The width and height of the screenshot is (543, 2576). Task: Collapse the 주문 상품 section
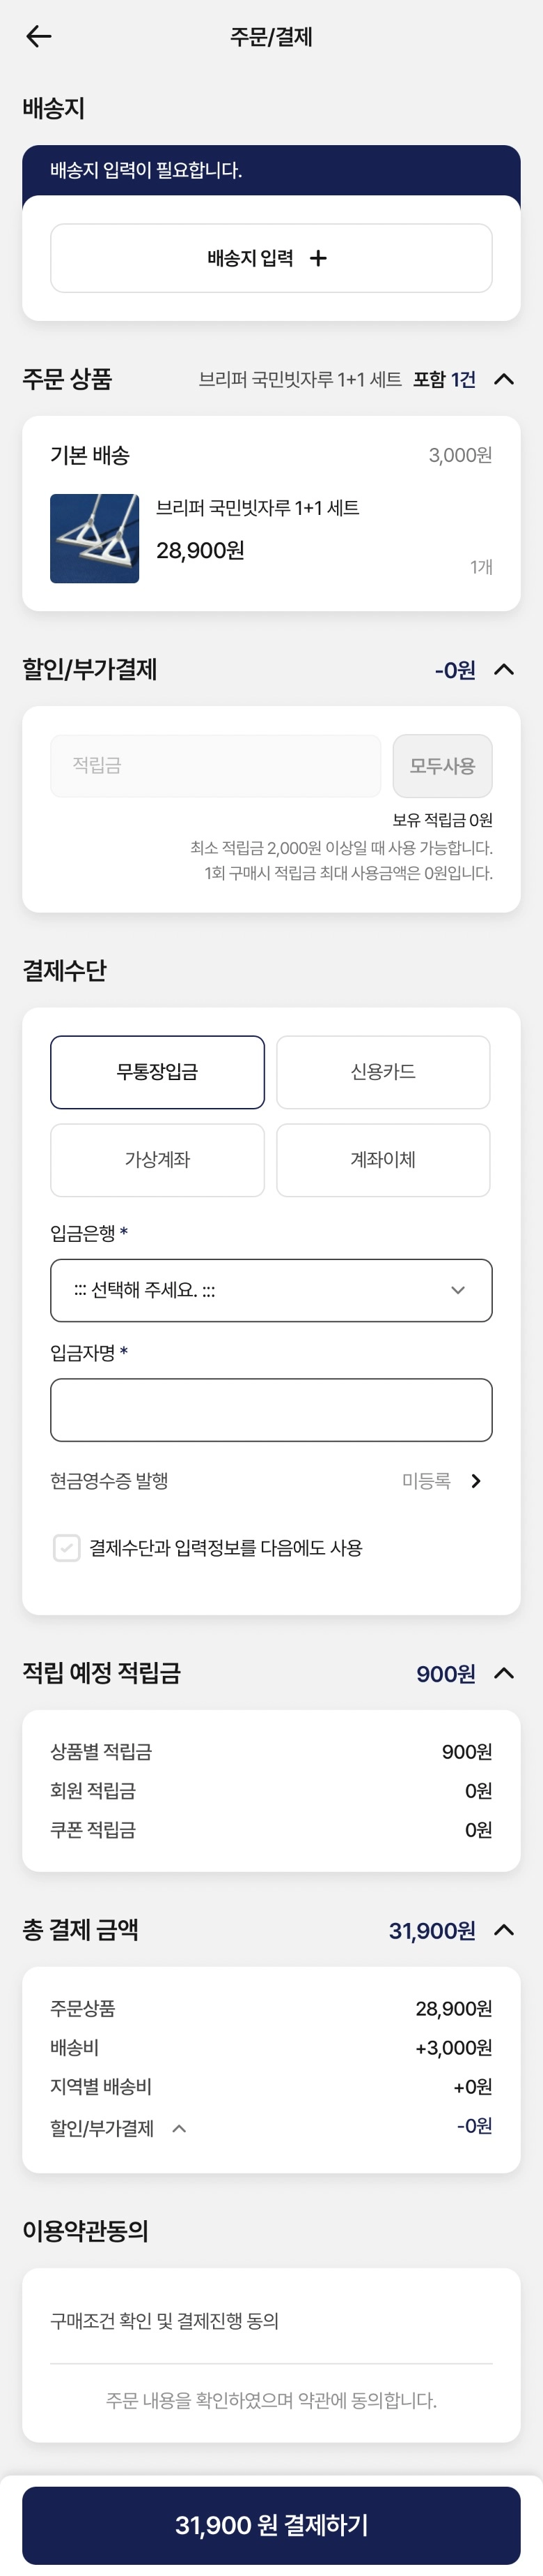click(x=504, y=379)
